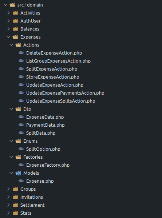
Task: Click the PHP icon beside StoreExpenseAction.php
Action: pyautogui.click(x=21, y=77)
